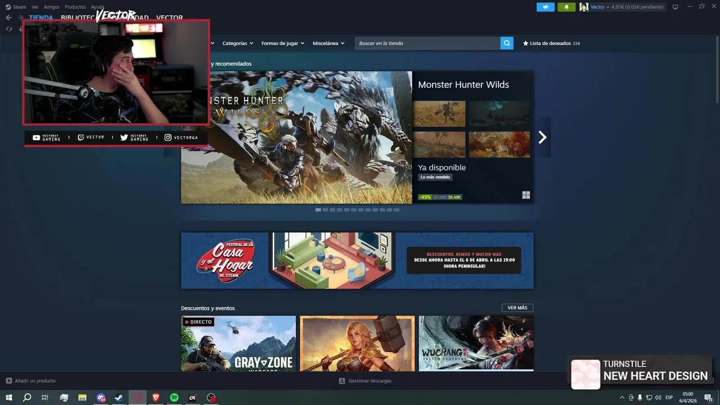
Task: Open the Lista de deseados wishlist
Action: (551, 43)
